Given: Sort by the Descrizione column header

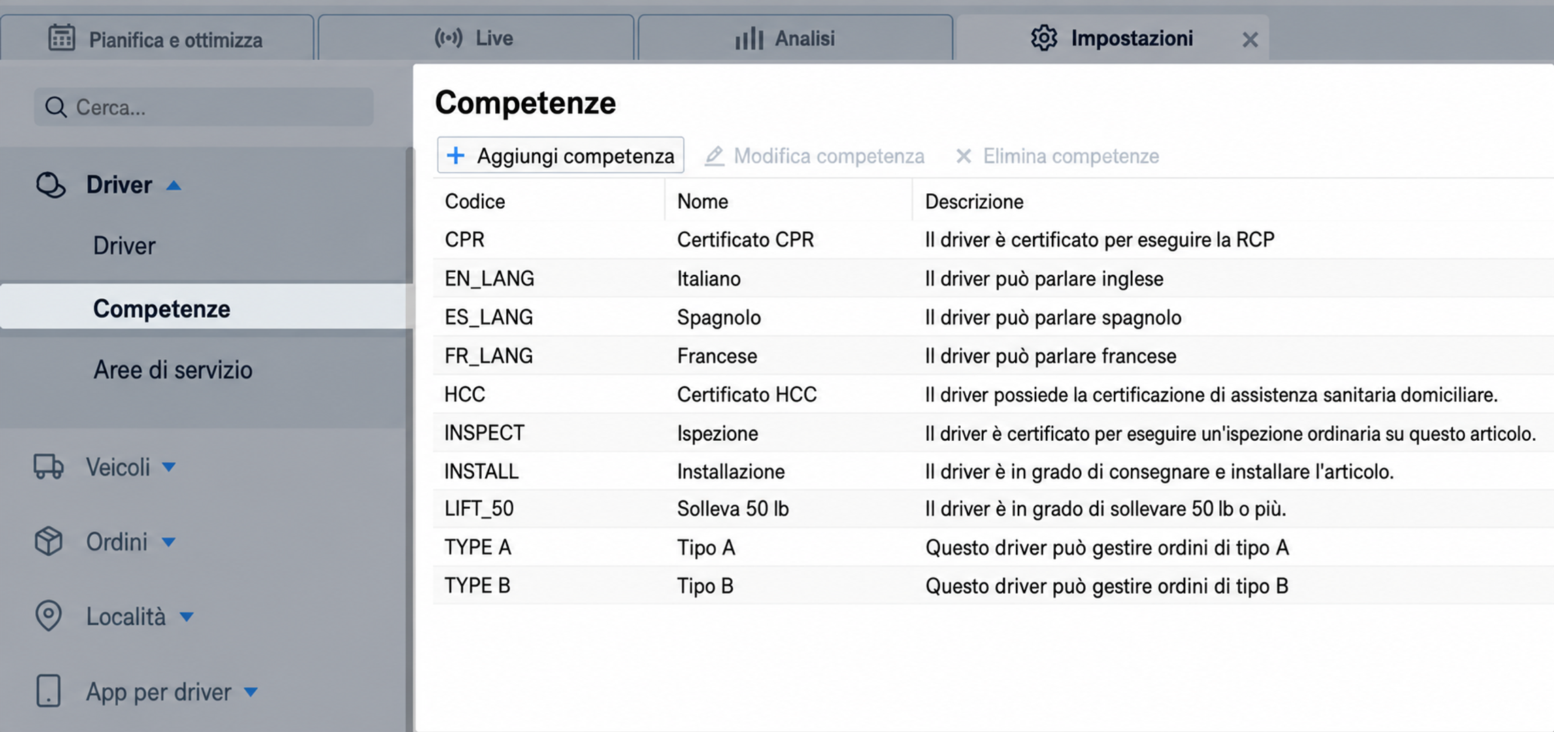Looking at the screenshot, I should point(974,201).
